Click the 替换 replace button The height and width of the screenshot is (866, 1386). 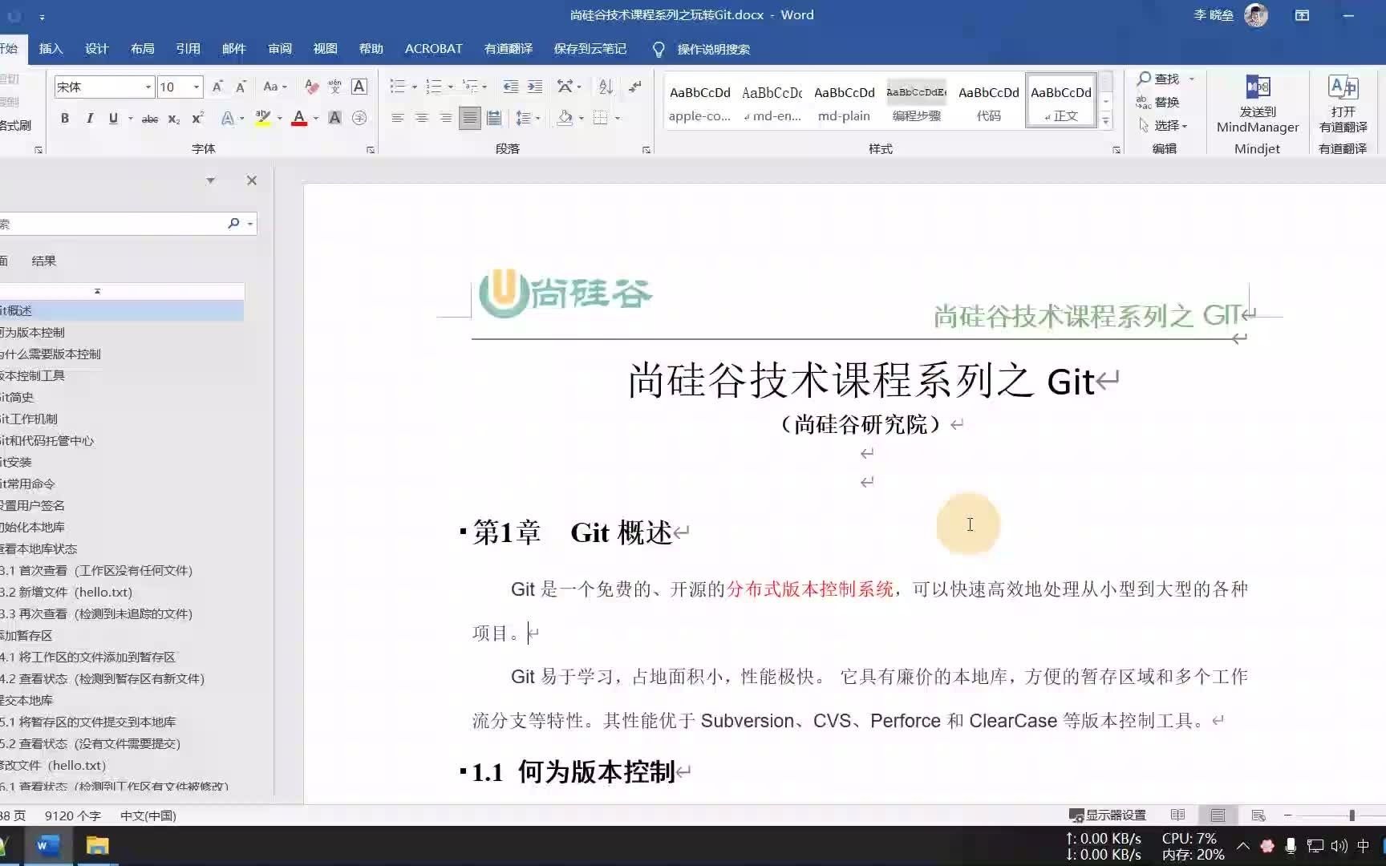pos(1157,102)
